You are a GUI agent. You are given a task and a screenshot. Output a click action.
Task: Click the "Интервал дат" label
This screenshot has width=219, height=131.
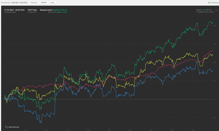(x=6, y=2)
